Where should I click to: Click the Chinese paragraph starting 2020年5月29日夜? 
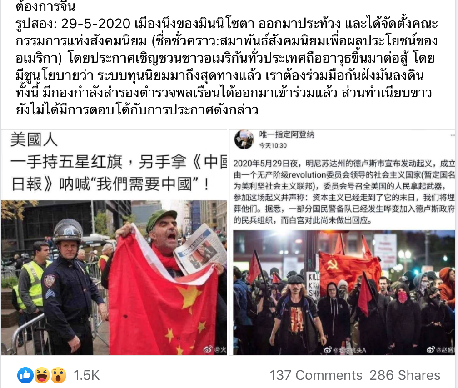pos(344,192)
